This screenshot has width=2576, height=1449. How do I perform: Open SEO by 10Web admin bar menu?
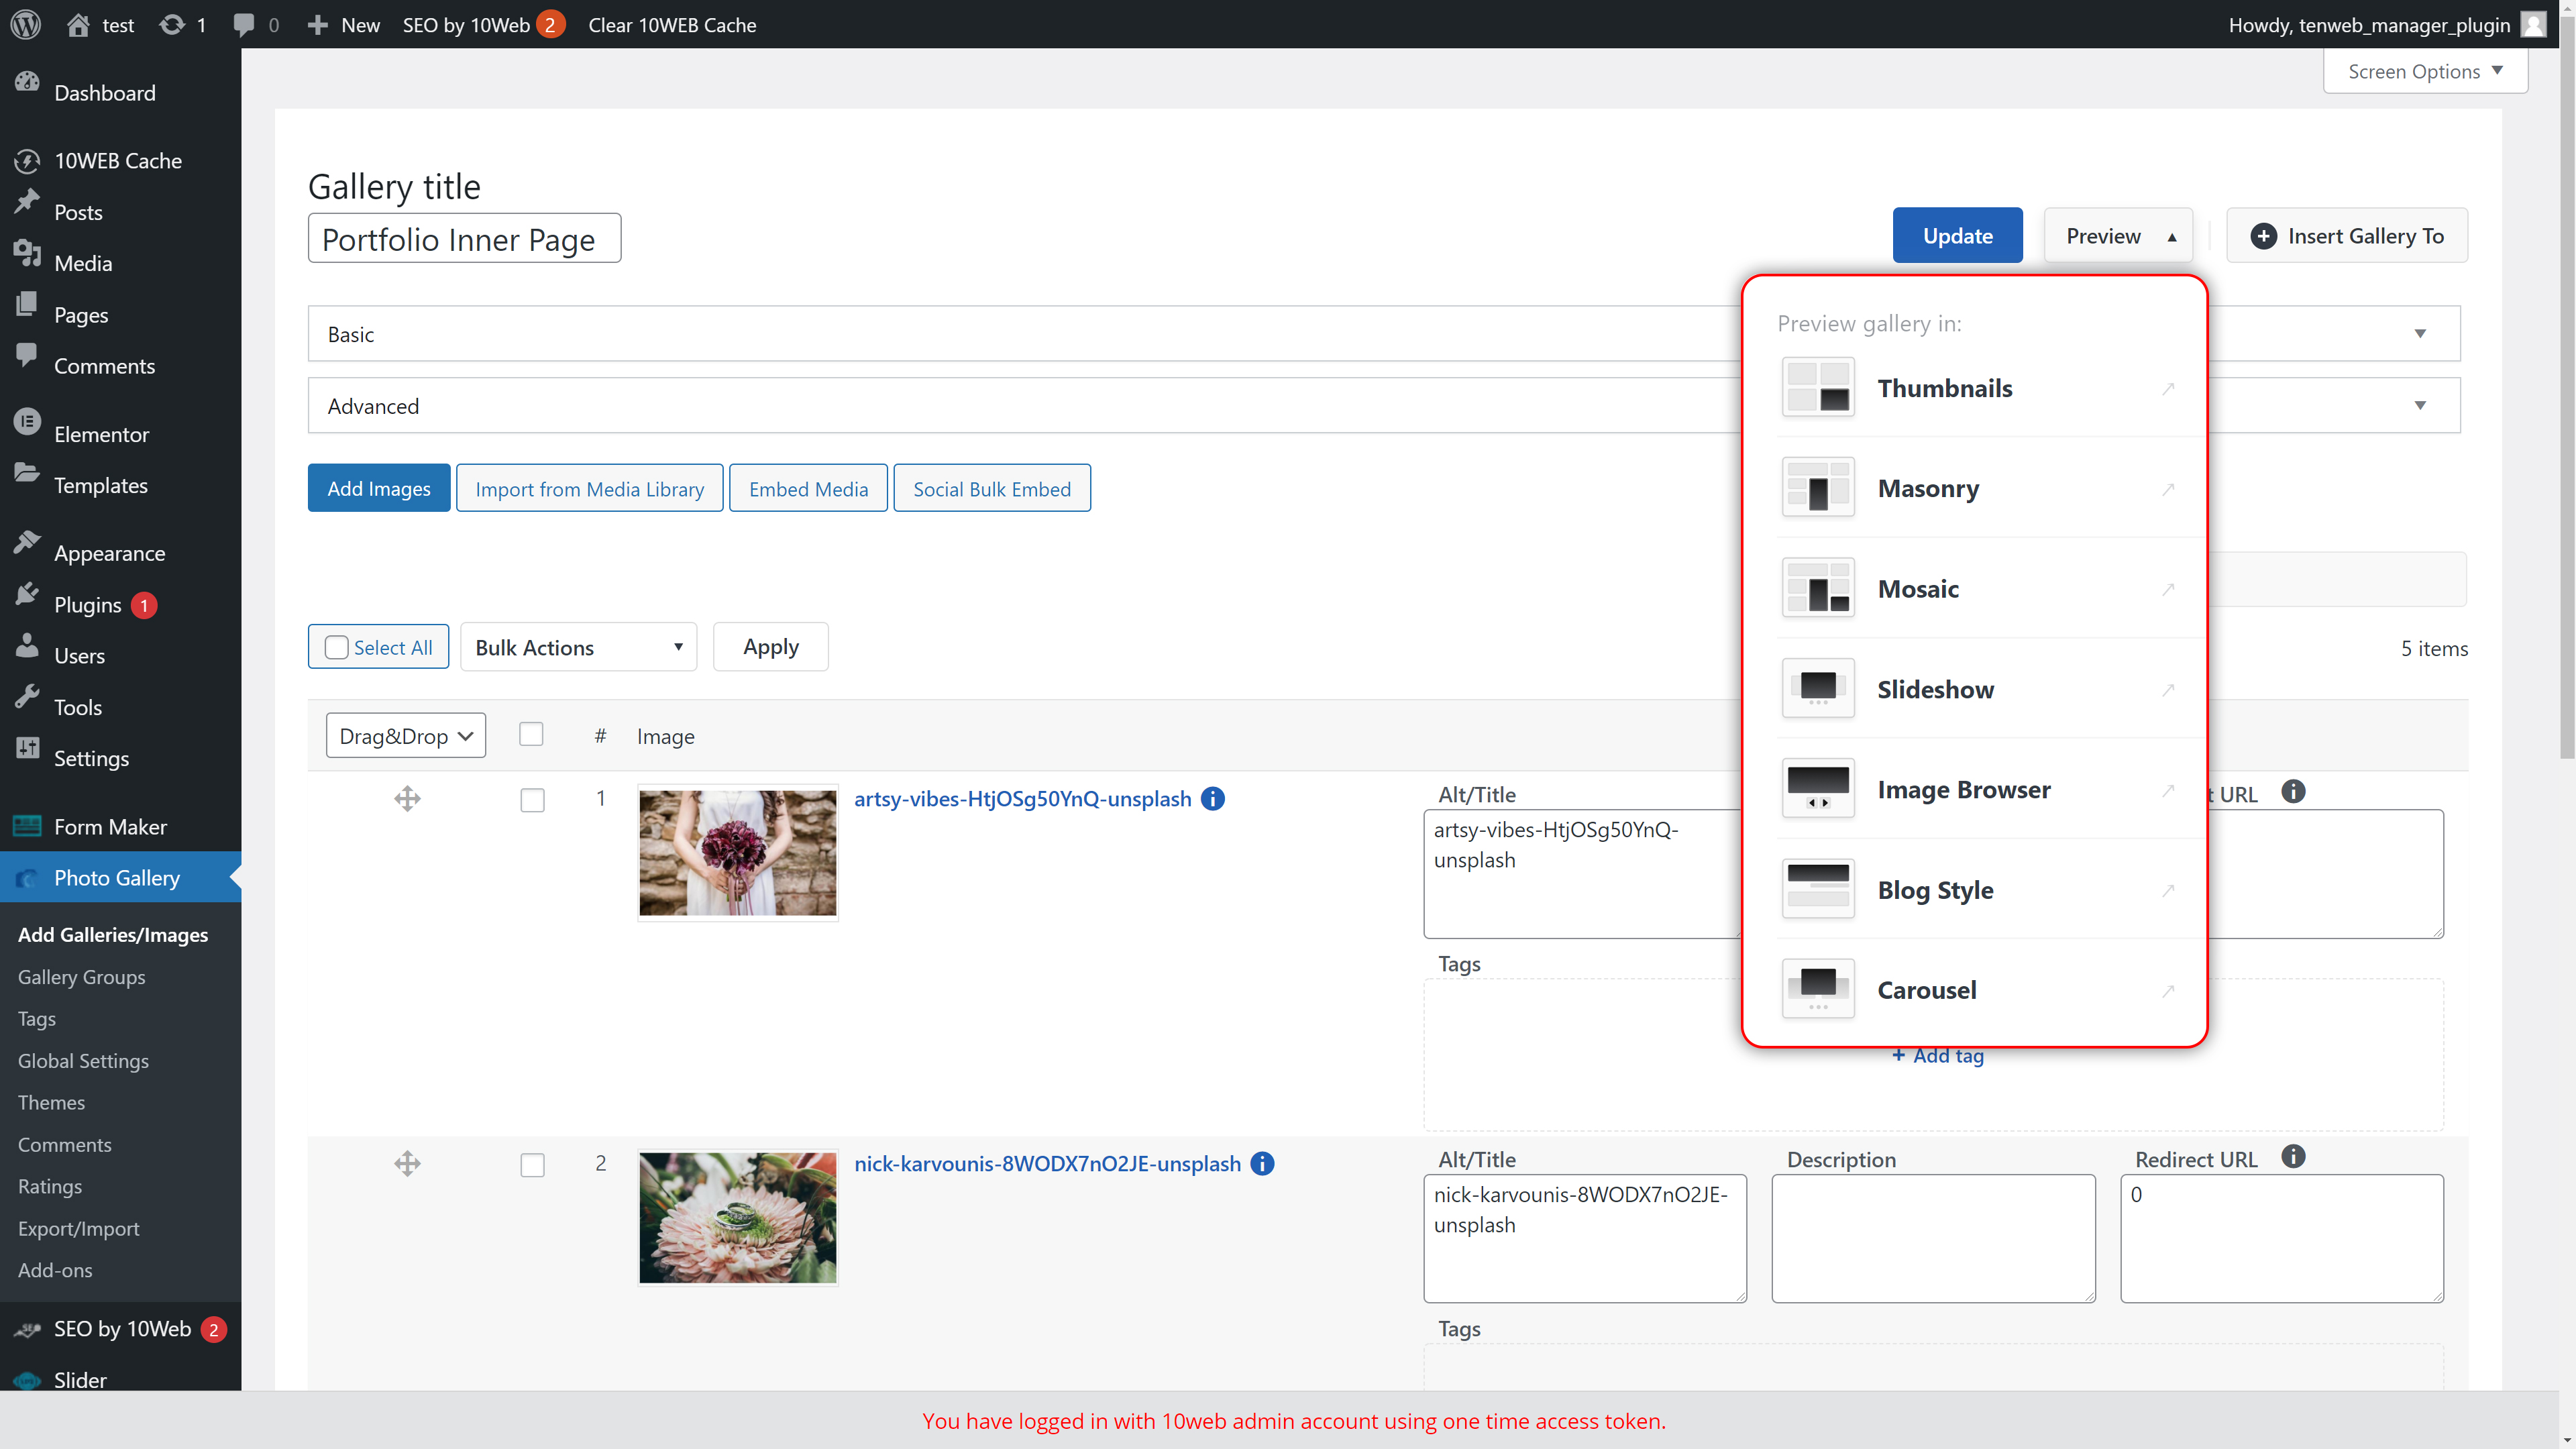tap(484, 24)
